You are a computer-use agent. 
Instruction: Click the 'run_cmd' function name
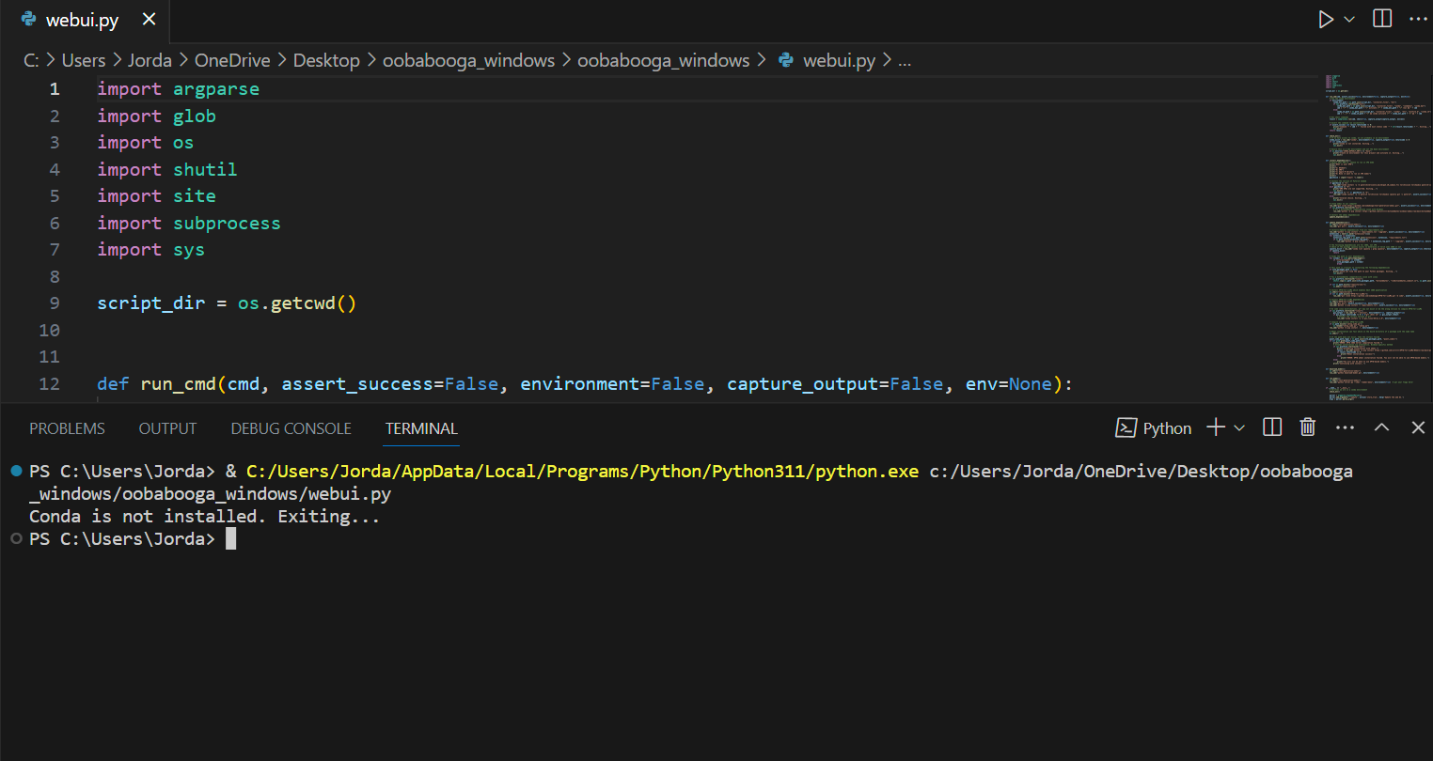(179, 384)
